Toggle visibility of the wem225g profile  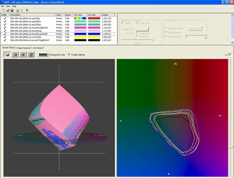click(5, 37)
